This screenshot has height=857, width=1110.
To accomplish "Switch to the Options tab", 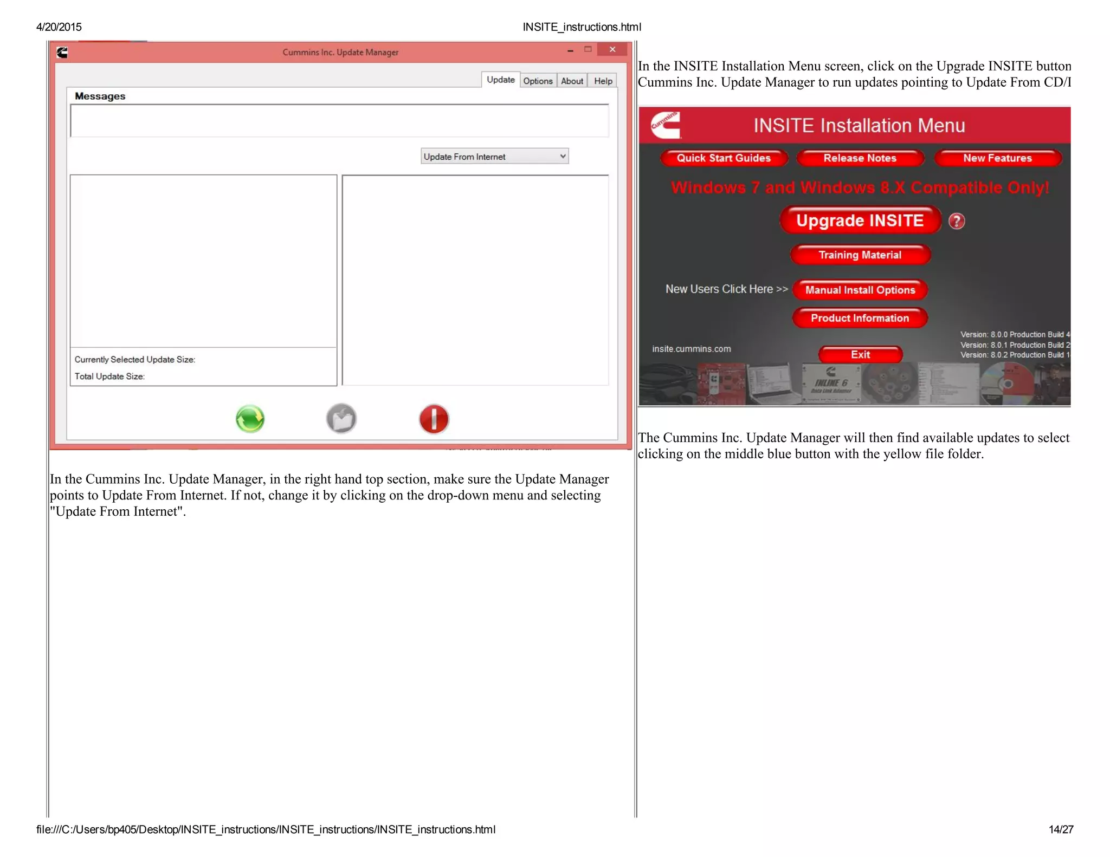I will point(538,81).
